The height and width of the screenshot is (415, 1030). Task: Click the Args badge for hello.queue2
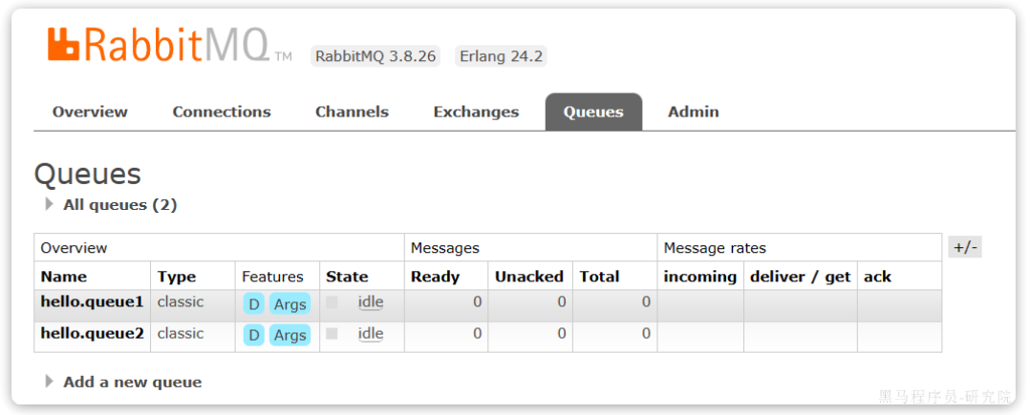(290, 335)
